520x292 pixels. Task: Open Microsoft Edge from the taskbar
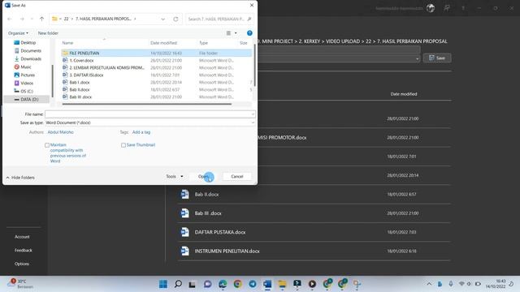(x=223, y=284)
